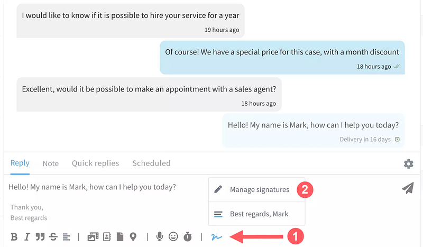Switch to the Note tab

tap(51, 163)
